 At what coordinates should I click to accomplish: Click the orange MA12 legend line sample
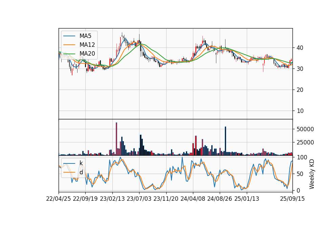point(69,45)
